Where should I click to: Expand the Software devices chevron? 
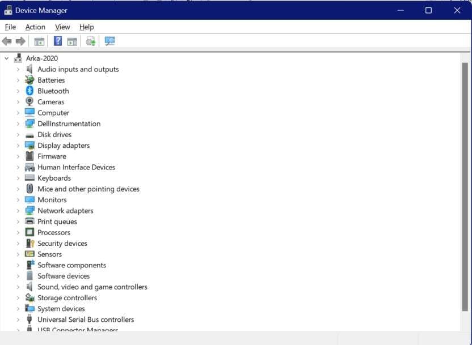tap(18, 276)
